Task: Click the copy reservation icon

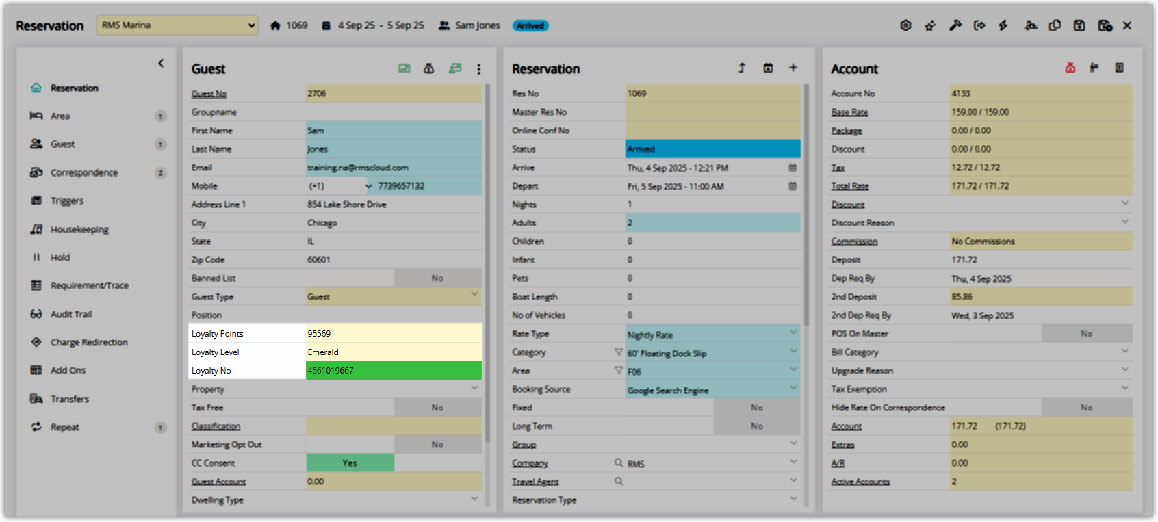Action: pos(1055,25)
